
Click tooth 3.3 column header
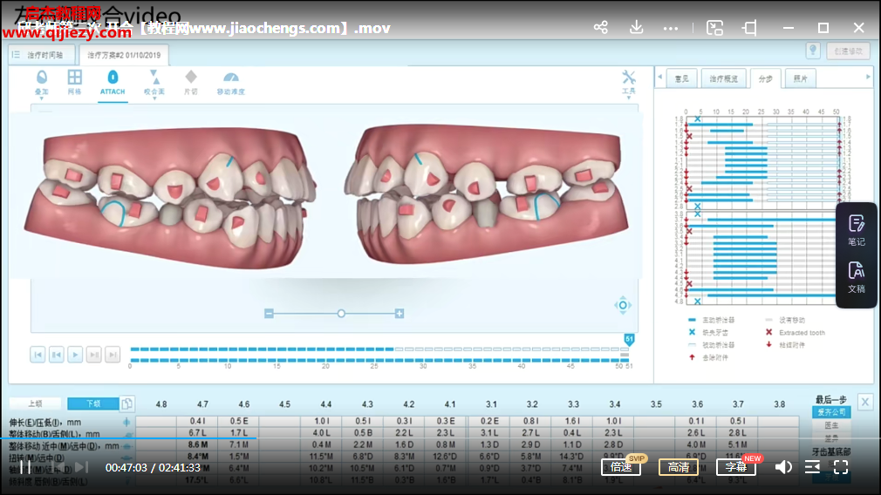(x=573, y=404)
